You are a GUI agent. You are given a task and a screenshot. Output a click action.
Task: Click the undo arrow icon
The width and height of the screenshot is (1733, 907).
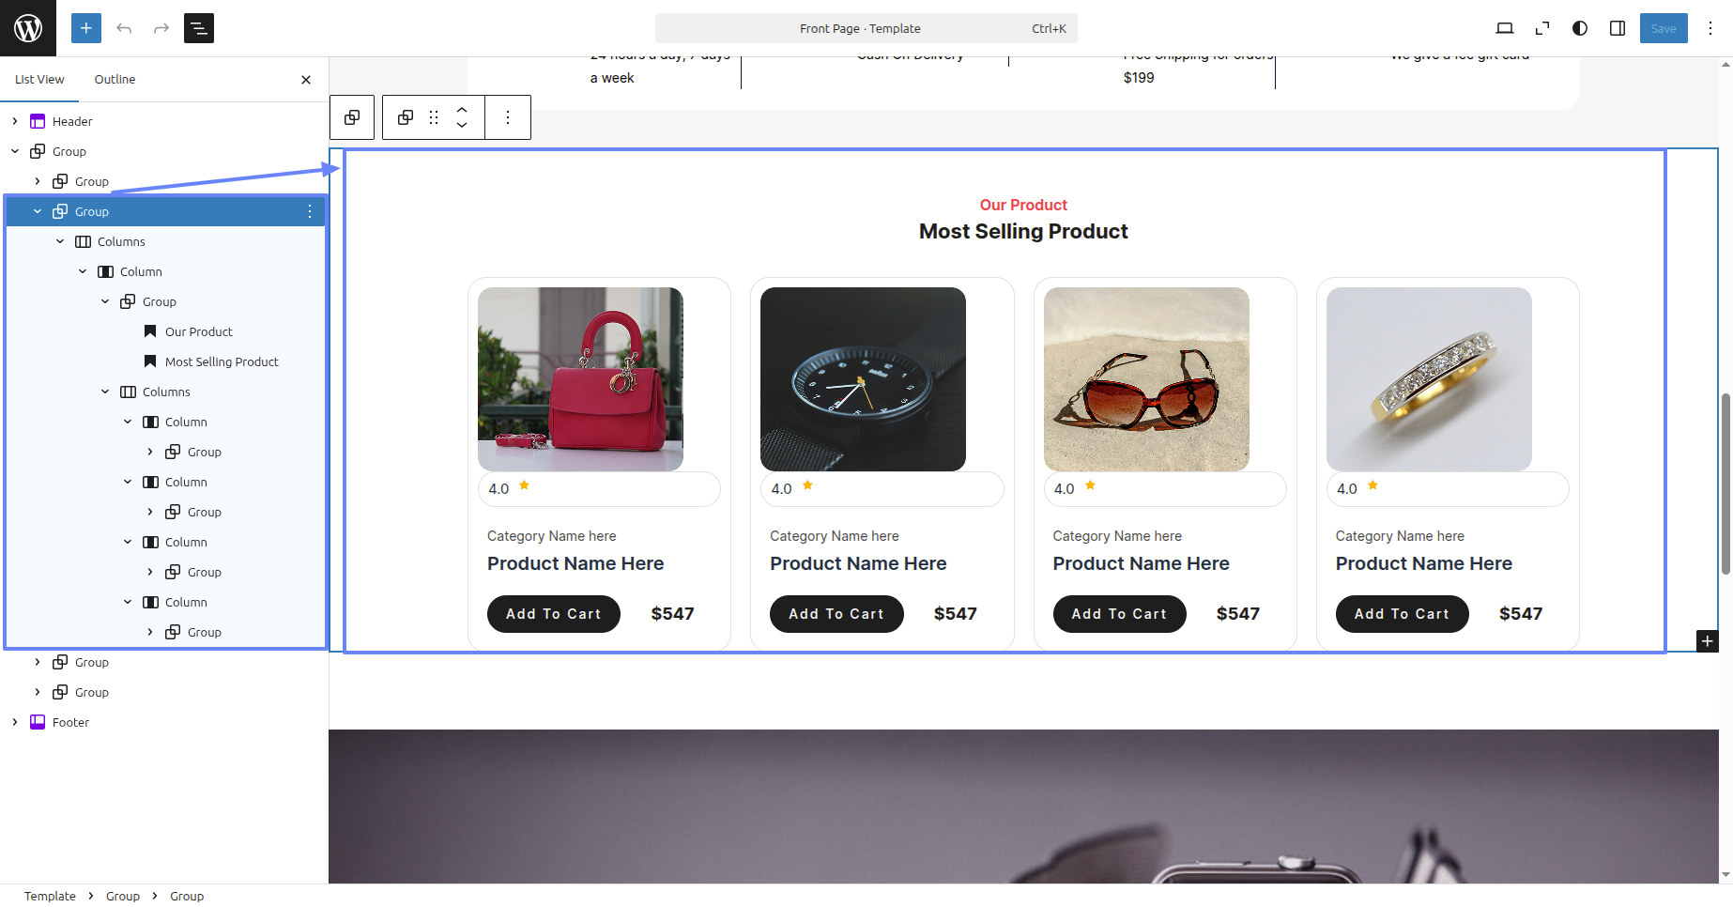coord(124,28)
